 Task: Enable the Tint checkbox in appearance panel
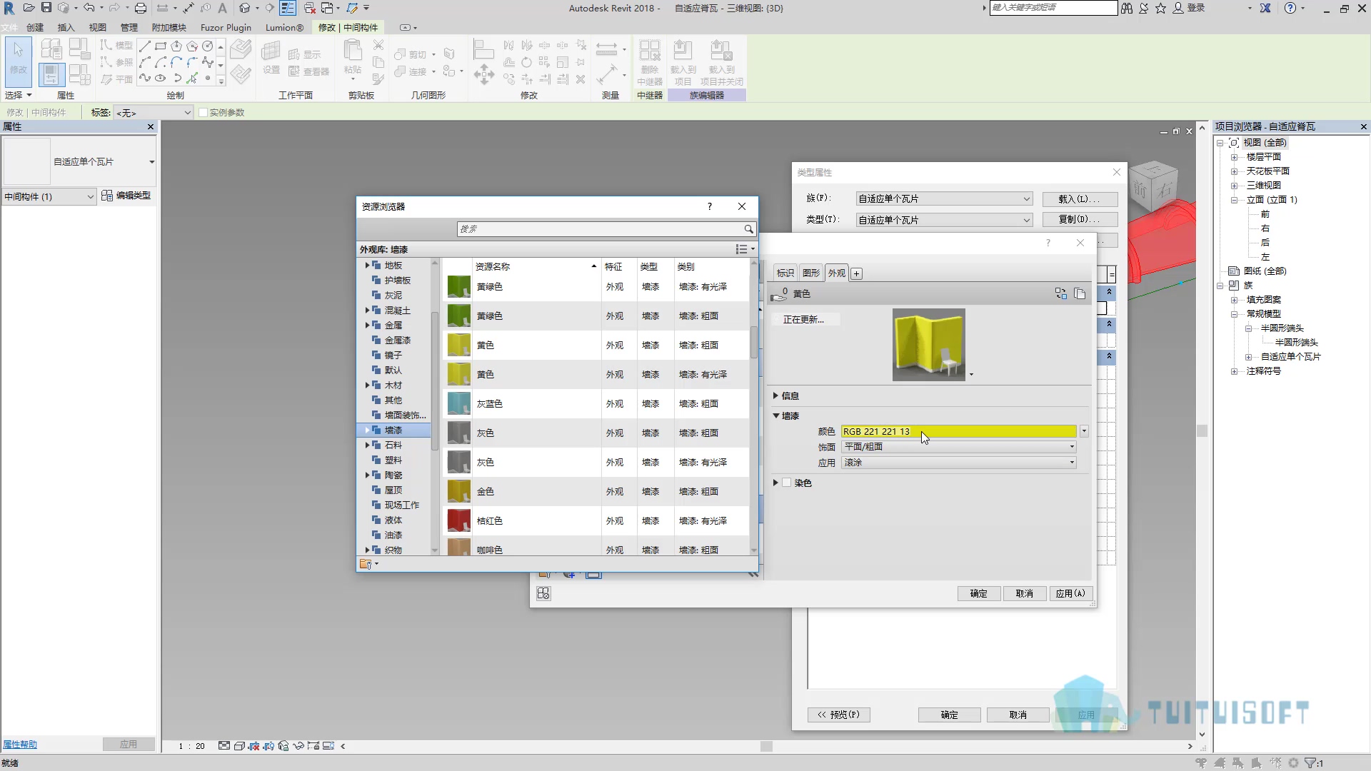click(x=786, y=483)
